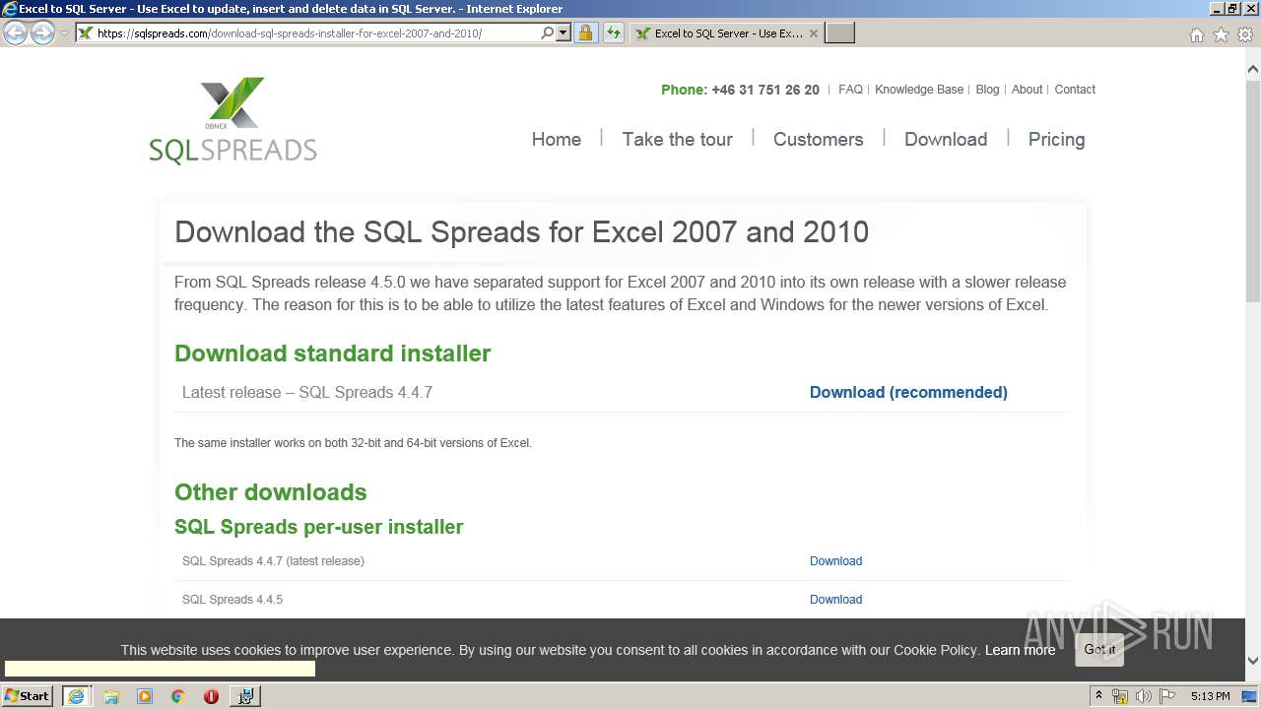Click the IE Home icon
The width and height of the screenshot is (1261, 709).
click(1196, 34)
